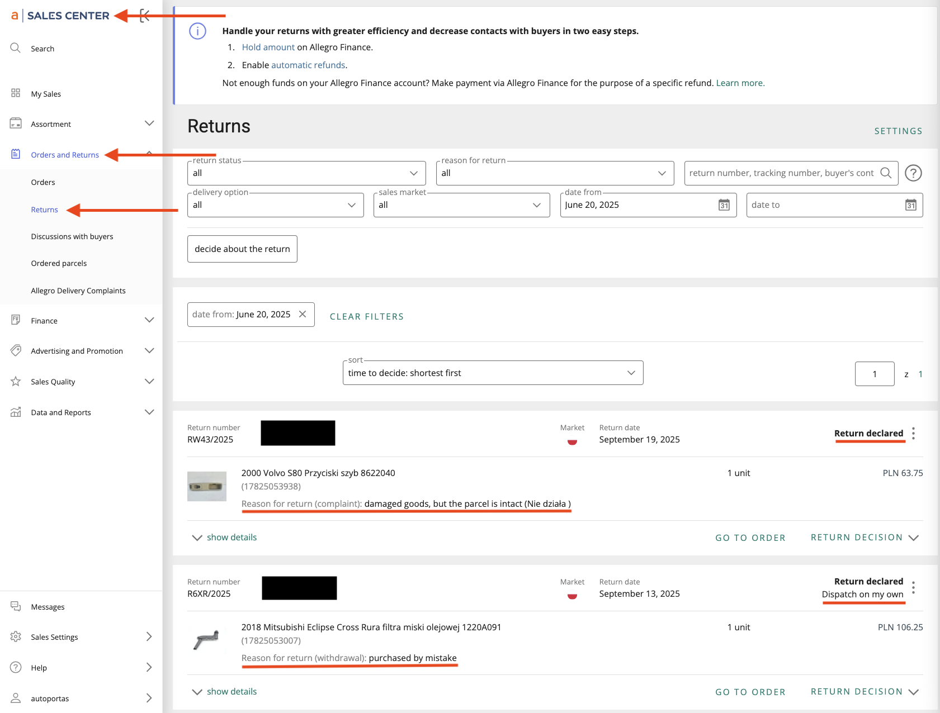Click the page number input box
Image resolution: width=940 pixels, height=713 pixels.
coord(875,374)
